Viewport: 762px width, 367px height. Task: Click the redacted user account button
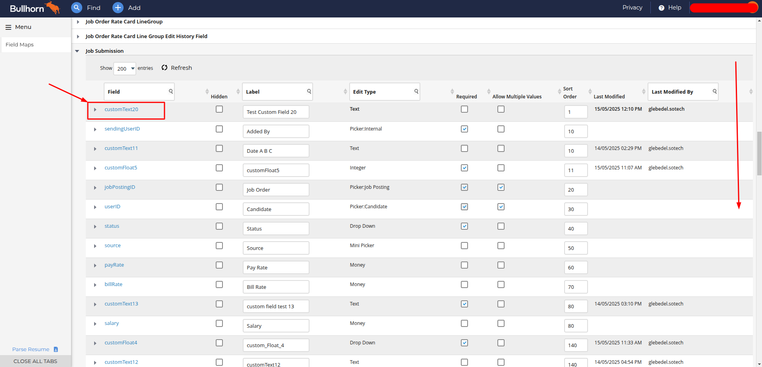tap(724, 8)
